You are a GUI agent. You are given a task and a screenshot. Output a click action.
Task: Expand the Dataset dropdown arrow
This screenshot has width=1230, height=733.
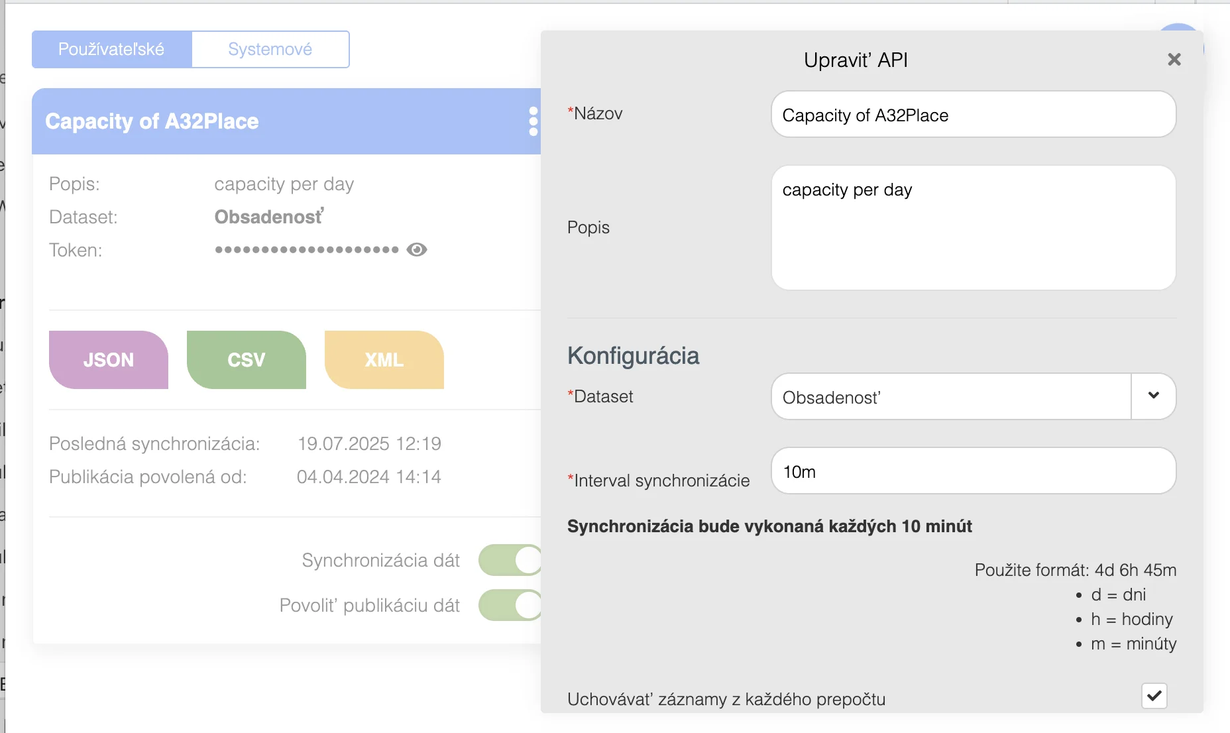tap(1153, 396)
